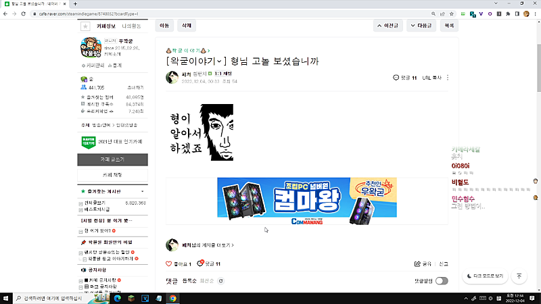Viewport: 541px width, 304px height.
Task: Sort comments by 최신순
Action: pos(207,281)
